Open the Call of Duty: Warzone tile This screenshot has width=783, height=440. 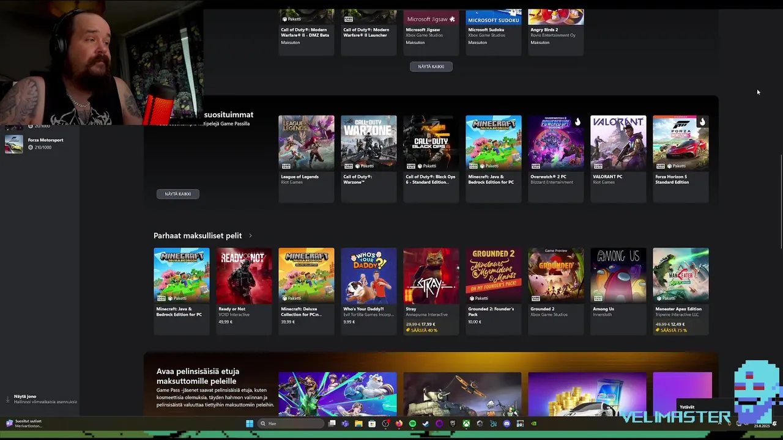click(369, 158)
